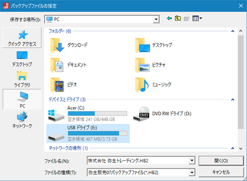Image resolution: width=247 pixels, height=181 pixels.
Task: Click the 空き領域 487 MB/3.73 GB text
Action: [93, 139]
